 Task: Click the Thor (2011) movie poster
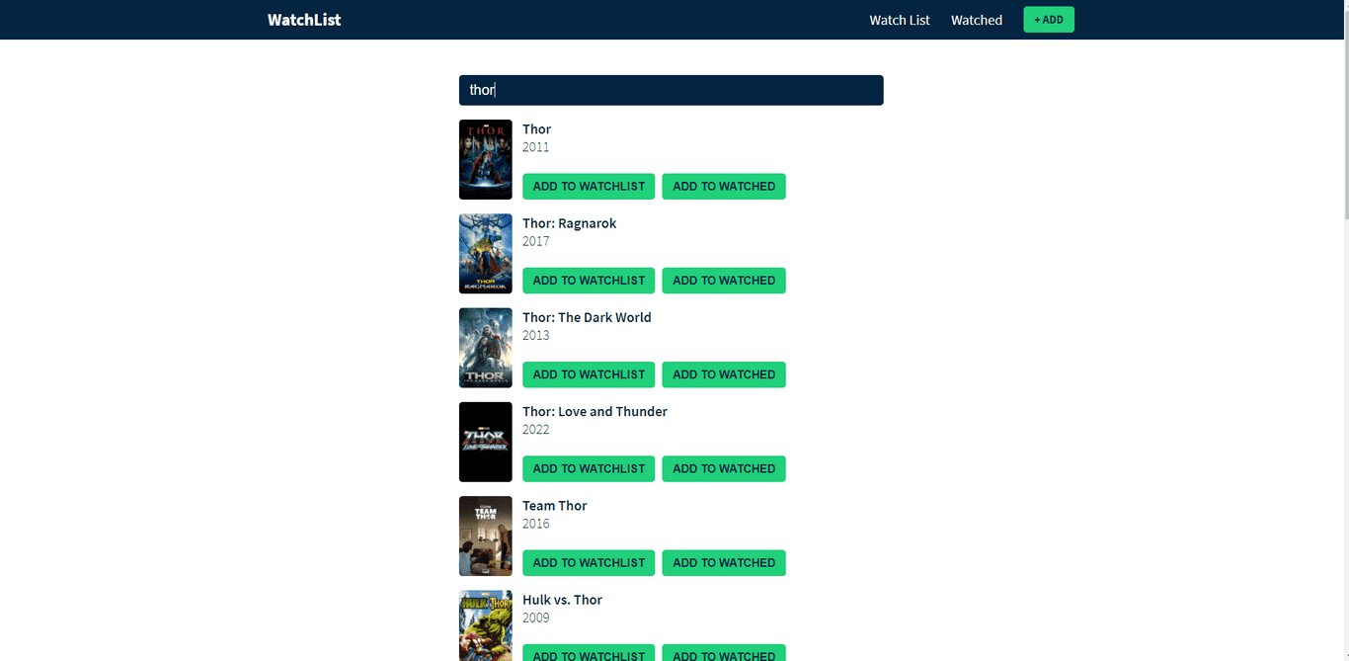(485, 159)
